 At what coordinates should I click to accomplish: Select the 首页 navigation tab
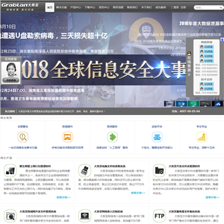coord(50,7)
